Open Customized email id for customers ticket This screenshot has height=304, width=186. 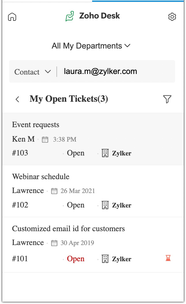pos(69,229)
